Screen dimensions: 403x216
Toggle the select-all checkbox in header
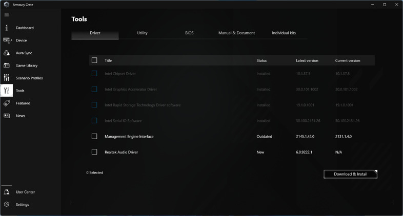point(94,60)
